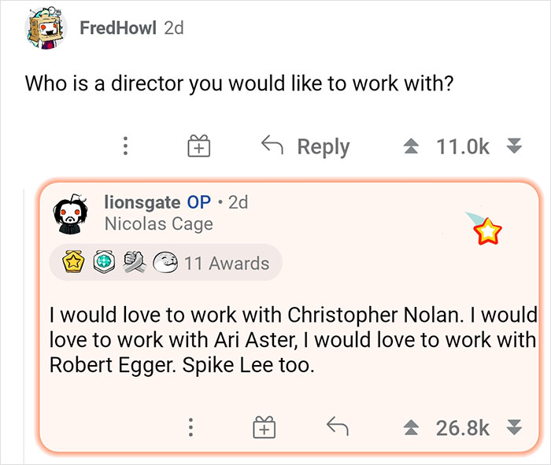
Task: Open the lionsgate username link
Action: click(142, 202)
